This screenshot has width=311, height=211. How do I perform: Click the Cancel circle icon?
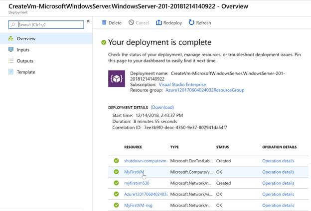click(x=131, y=22)
